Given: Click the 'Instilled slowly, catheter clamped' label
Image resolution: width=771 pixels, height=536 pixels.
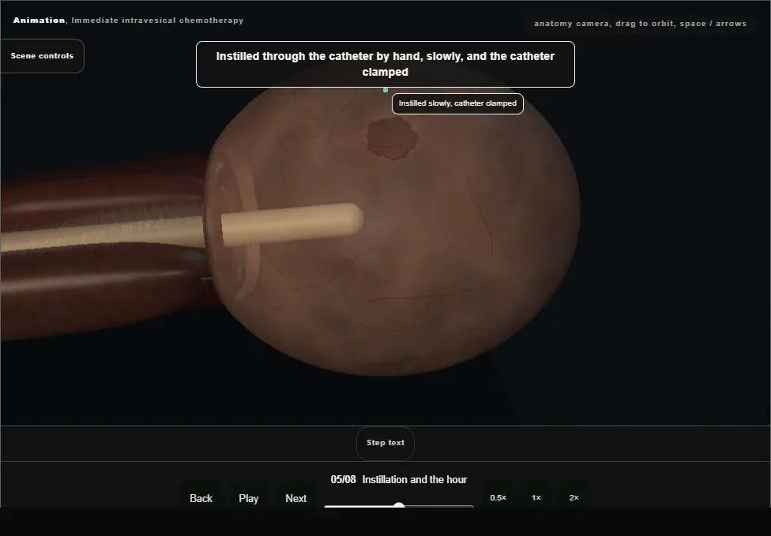Looking at the screenshot, I should point(457,103).
